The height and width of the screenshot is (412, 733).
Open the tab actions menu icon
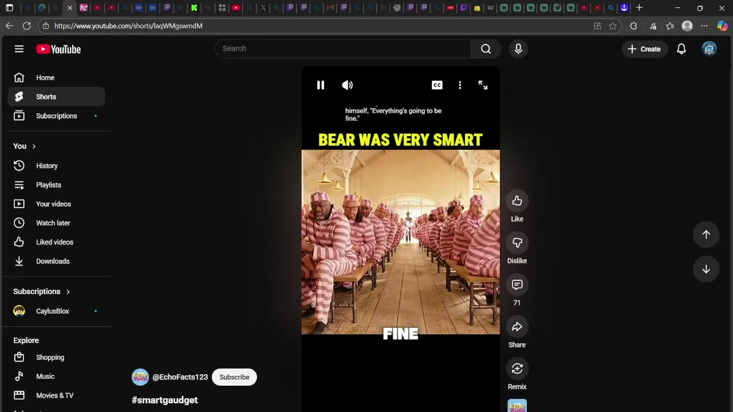9,8
